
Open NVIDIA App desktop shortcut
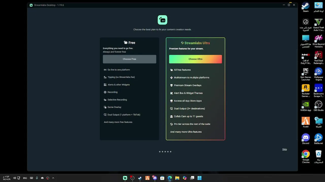pyautogui.click(x=306, y=106)
